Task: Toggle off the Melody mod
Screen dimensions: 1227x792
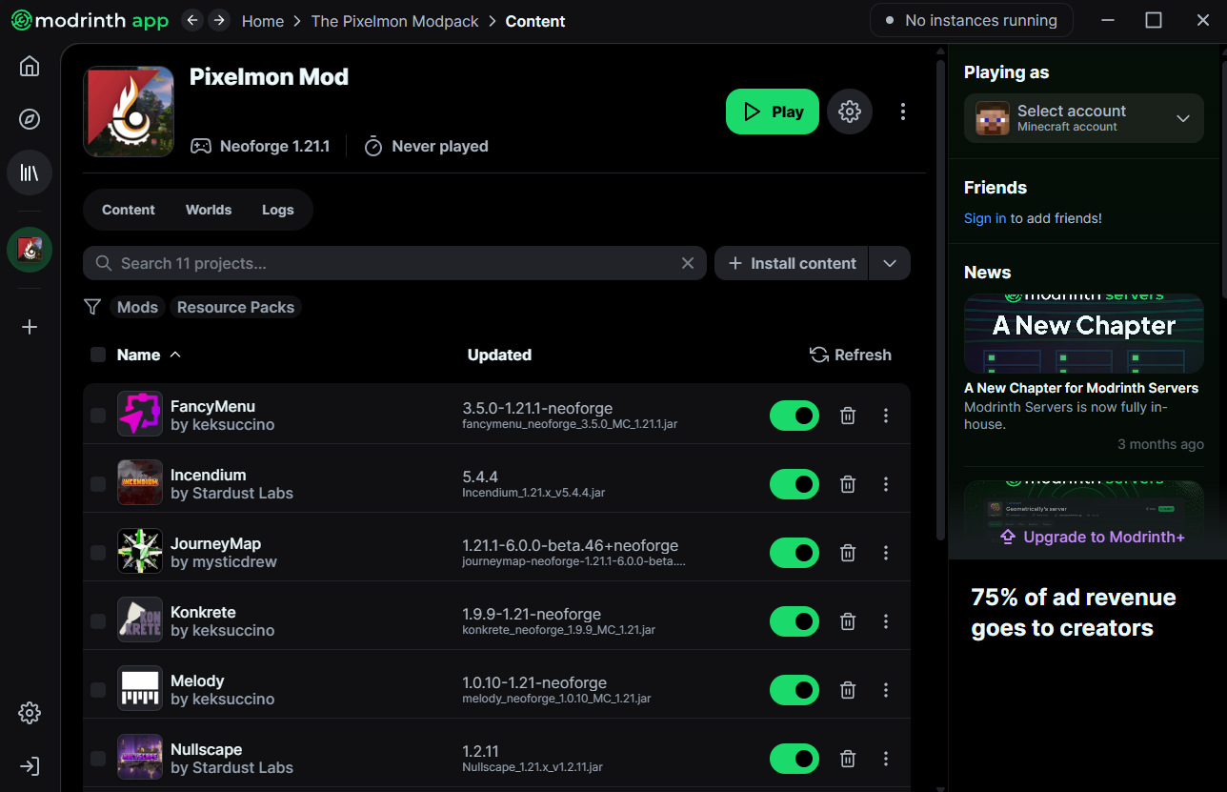Action: coord(795,690)
